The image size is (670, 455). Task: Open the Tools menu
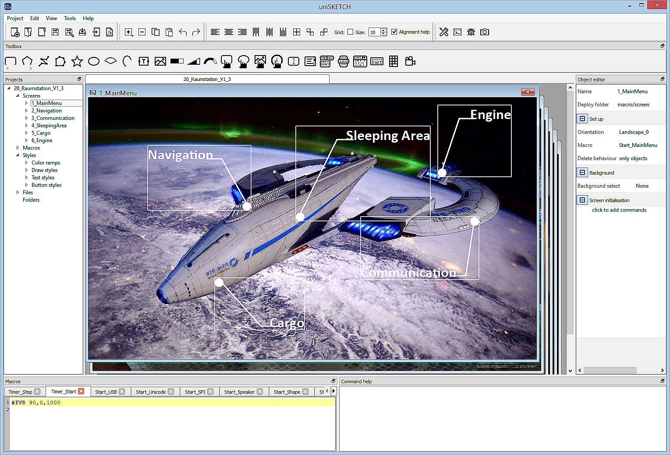(x=70, y=18)
